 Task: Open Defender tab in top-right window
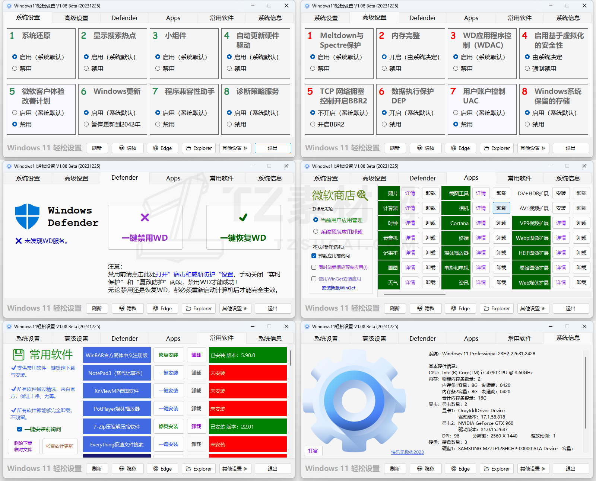click(422, 18)
